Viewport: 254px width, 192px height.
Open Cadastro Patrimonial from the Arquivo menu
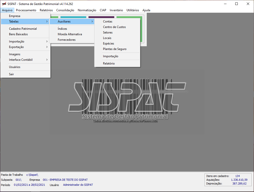[x=23, y=29]
